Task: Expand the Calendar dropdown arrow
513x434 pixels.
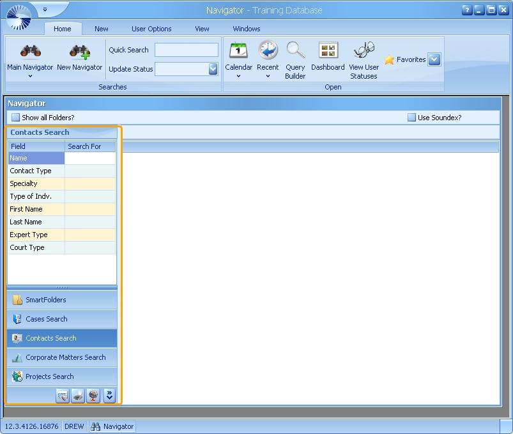Action: (238, 76)
